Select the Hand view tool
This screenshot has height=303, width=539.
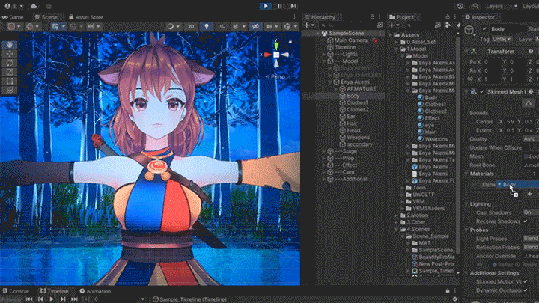(x=10, y=45)
